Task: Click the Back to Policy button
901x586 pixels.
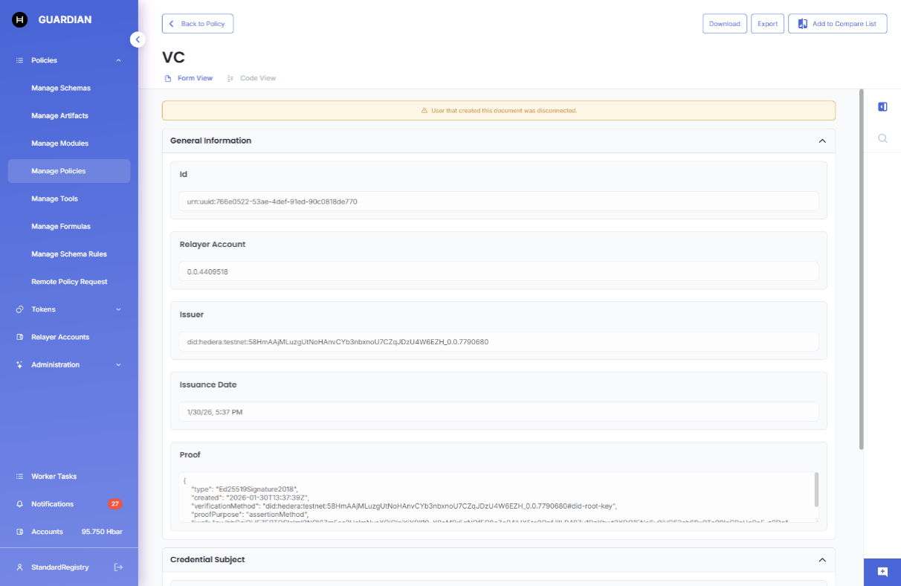Action: (198, 24)
